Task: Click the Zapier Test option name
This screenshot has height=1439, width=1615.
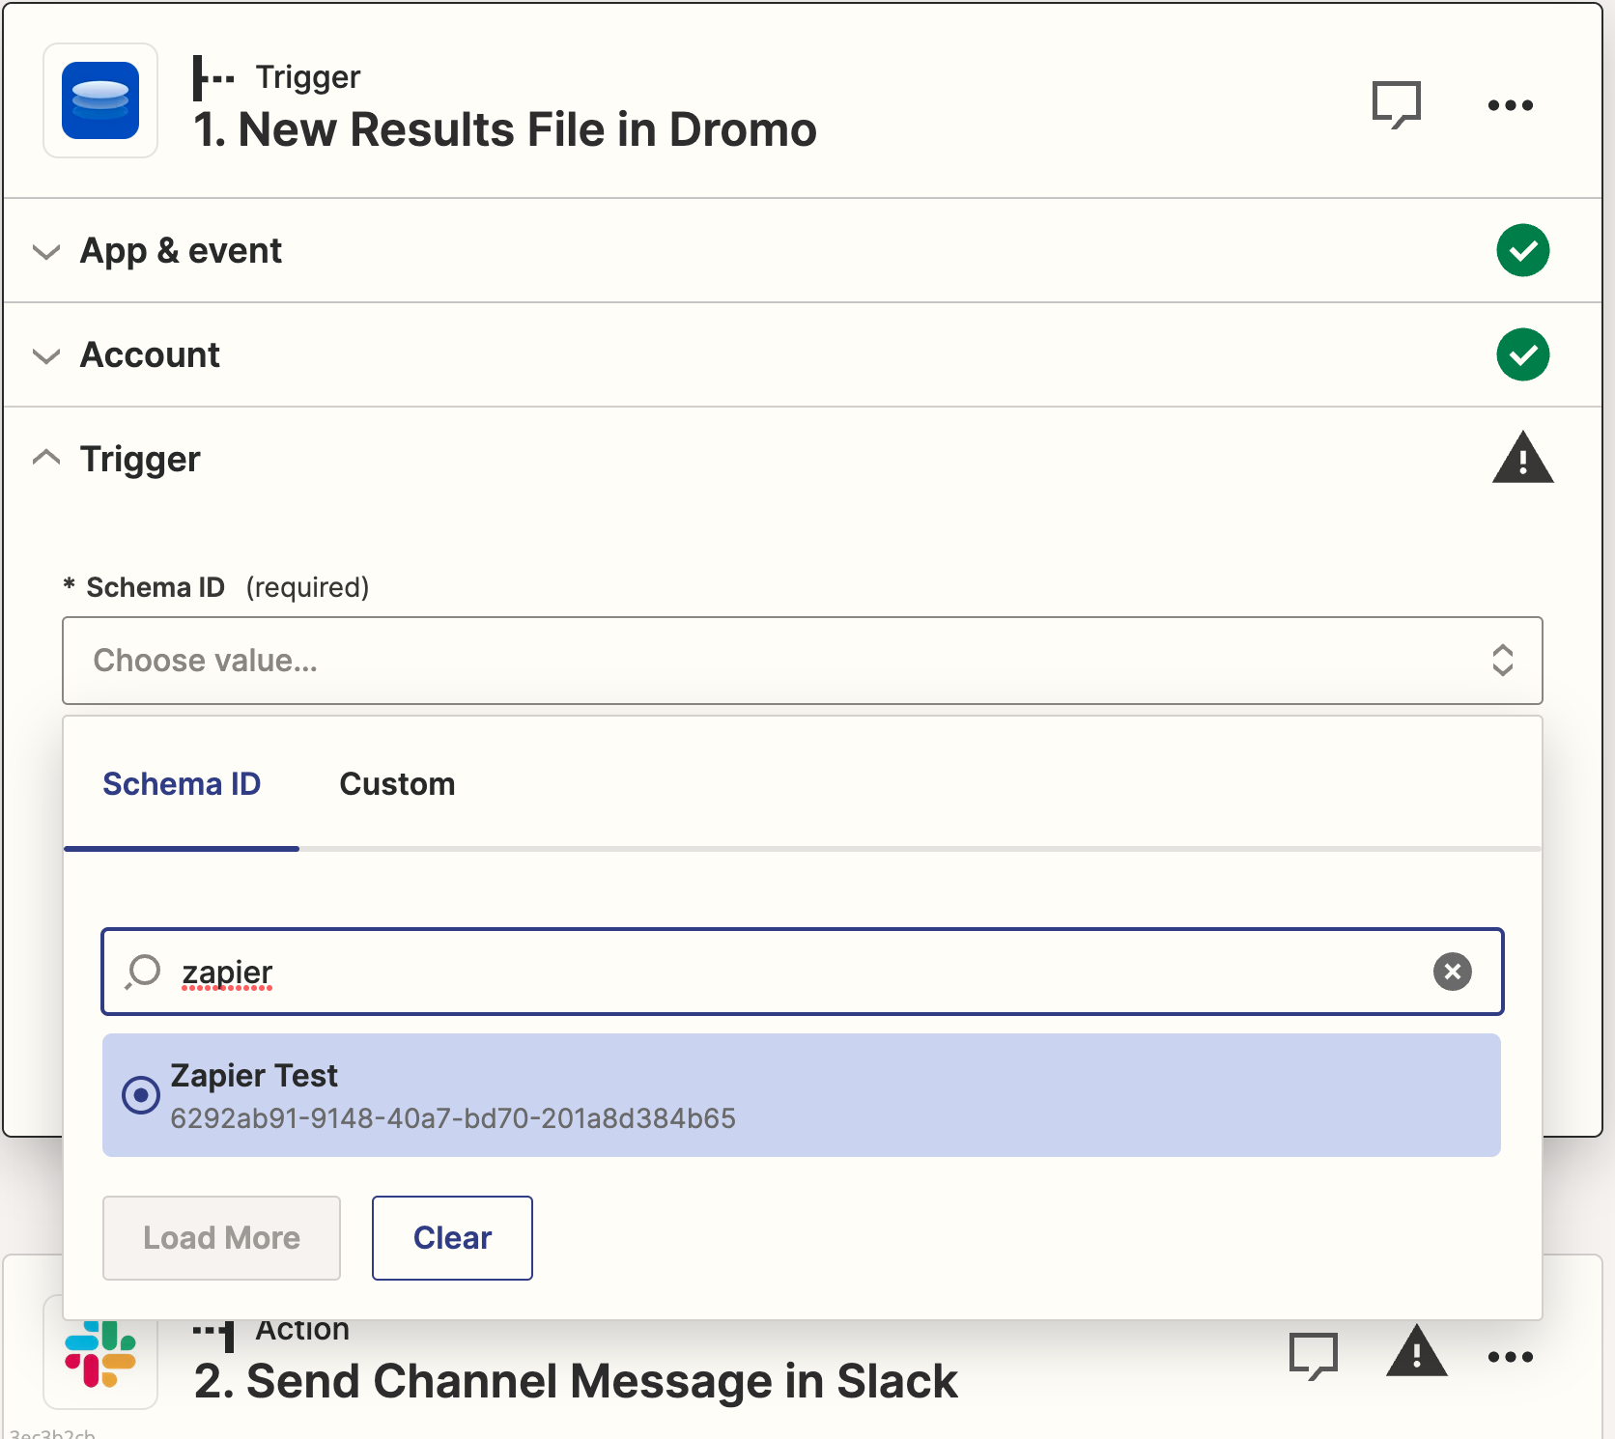Action: pyautogui.click(x=254, y=1075)
